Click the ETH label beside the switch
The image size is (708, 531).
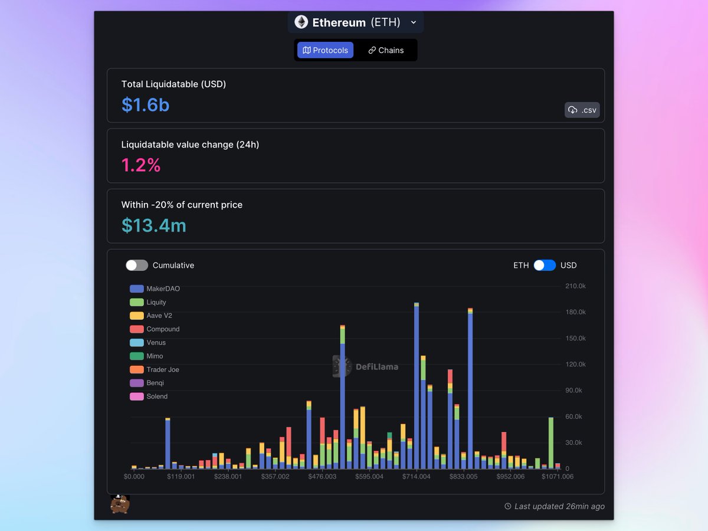(x=521, y=265)
